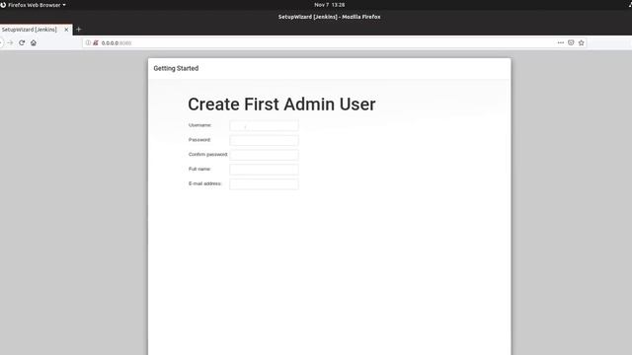This screenshot has height=355, width=632.
Task: Click the Username input field
Action: click(264, 125)
